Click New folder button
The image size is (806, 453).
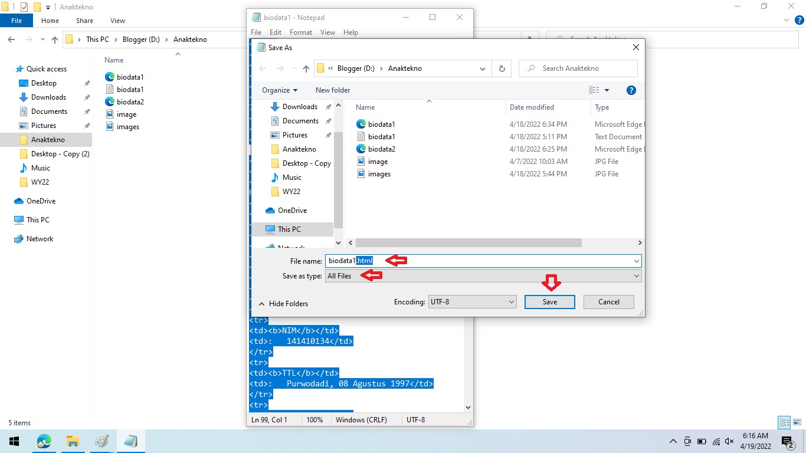(333, 90)
